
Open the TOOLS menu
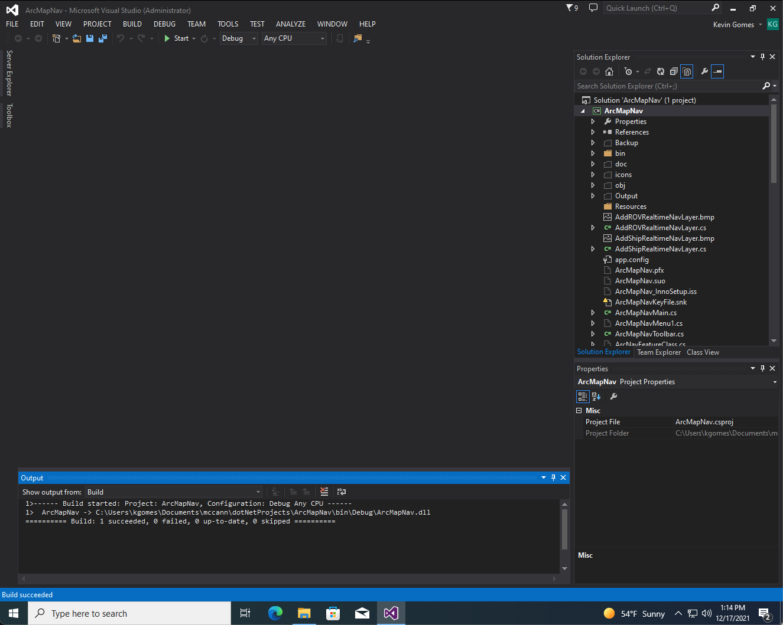pyautogui.click(x=228, y=24)
